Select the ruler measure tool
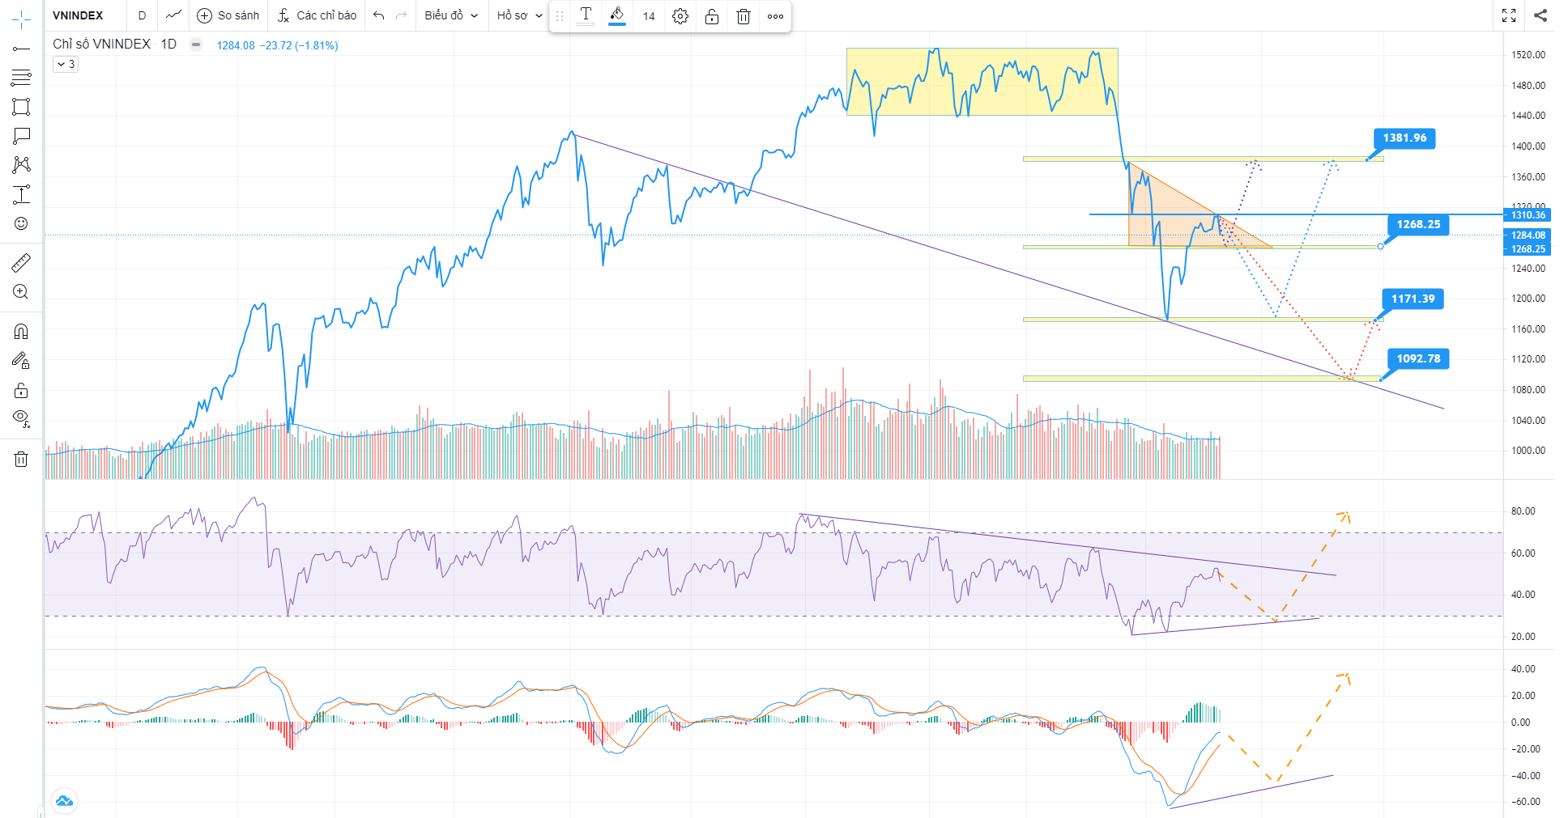The width and height of the screenshot is (1564, 818). pos(21,262)
